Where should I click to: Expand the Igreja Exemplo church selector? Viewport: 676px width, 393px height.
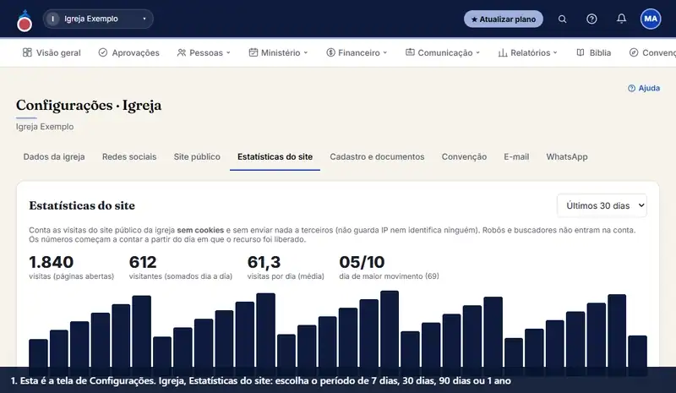pyautogui.click(x=98, y=19)
